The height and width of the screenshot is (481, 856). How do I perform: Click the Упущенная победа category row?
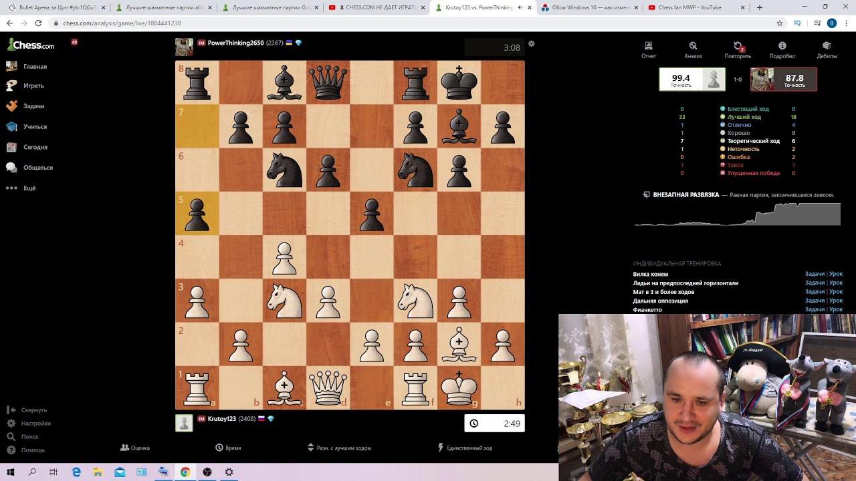pos(738,173)
